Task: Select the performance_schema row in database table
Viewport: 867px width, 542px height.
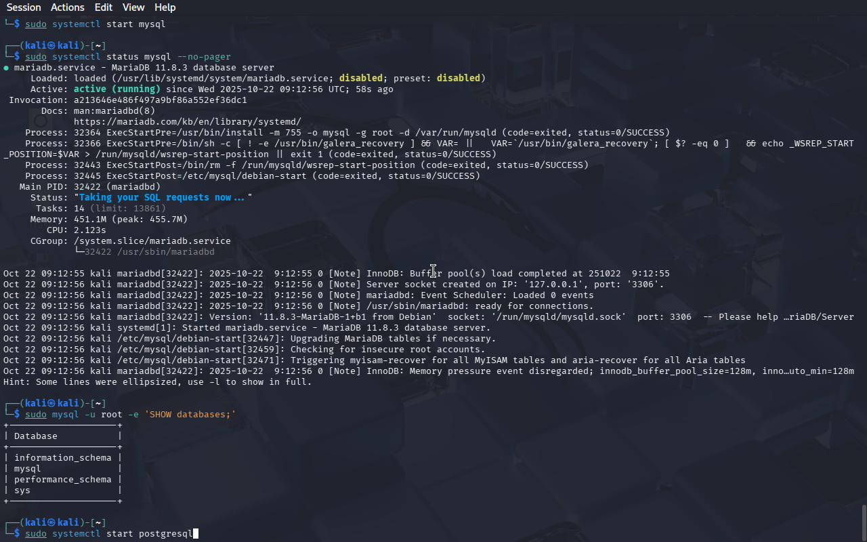Action: [62, 479]
